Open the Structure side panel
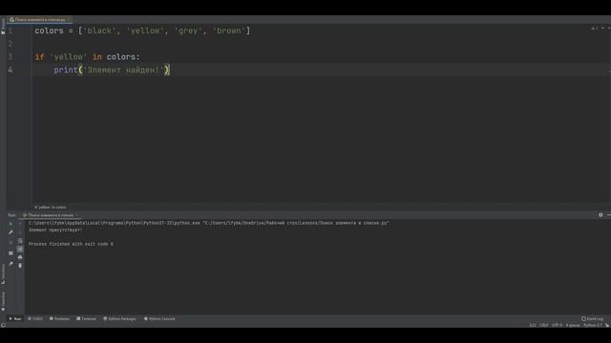Image resolution: width=611 pixels, height=343 pixels. (x=3, y=274)
